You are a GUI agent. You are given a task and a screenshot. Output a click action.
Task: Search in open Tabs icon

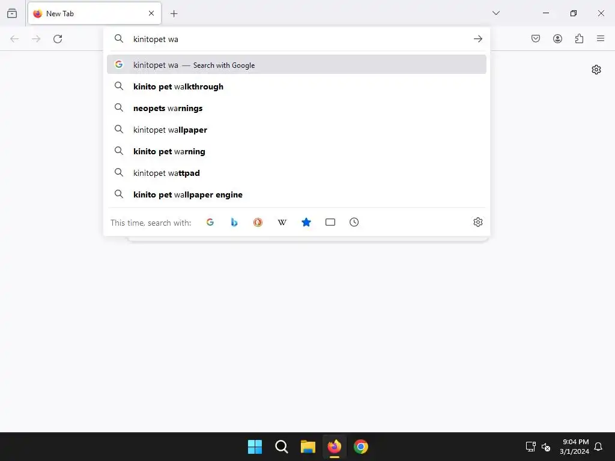click(330, 222)
